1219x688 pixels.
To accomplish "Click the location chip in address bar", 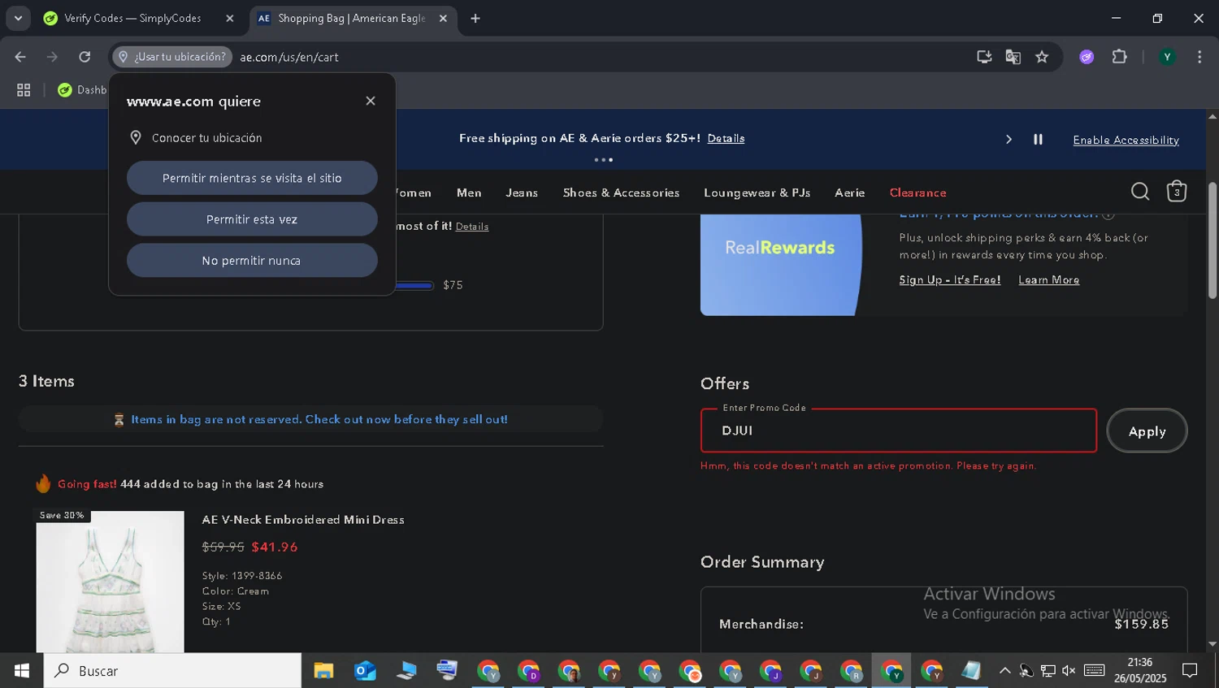I will (x=172, y=57).
